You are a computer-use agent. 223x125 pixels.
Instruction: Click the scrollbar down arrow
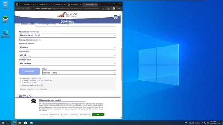pos(121,118)
